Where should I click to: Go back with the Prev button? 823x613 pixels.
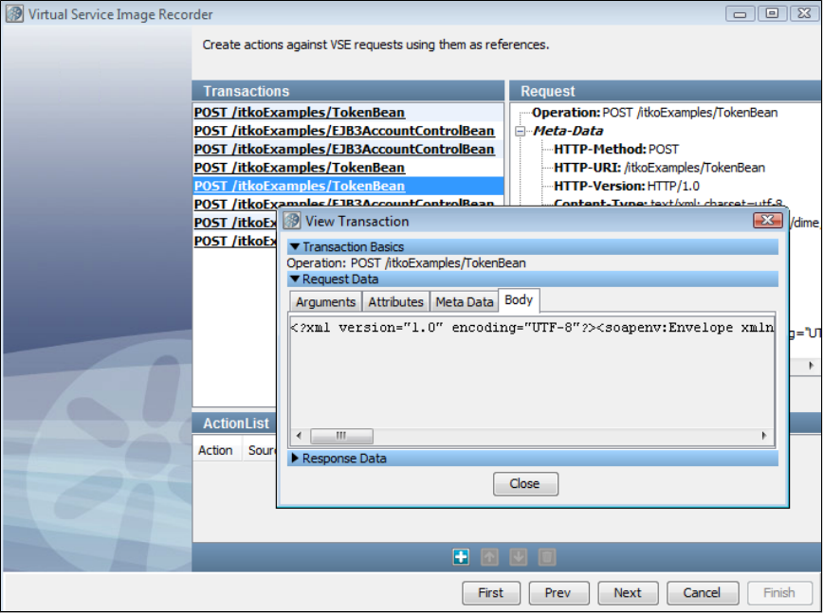click(558, 592)
